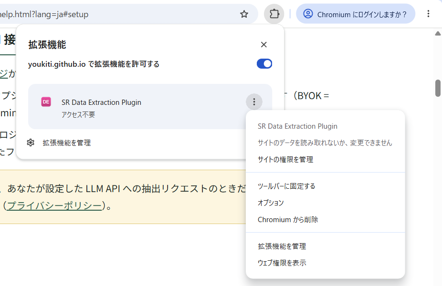Choose サイトの権限を管理 from context menu
This screenshot has width=442, height=286.
(x=326, y=160)
